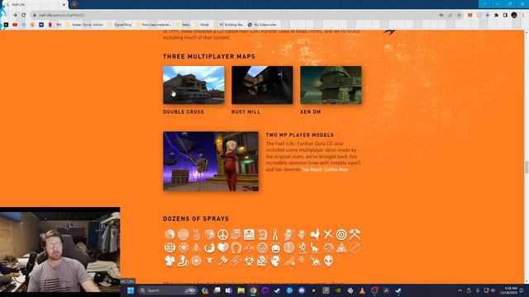Select the biohazard spray icon
This screenshot has width=529, height=297.
pos(249,261)
